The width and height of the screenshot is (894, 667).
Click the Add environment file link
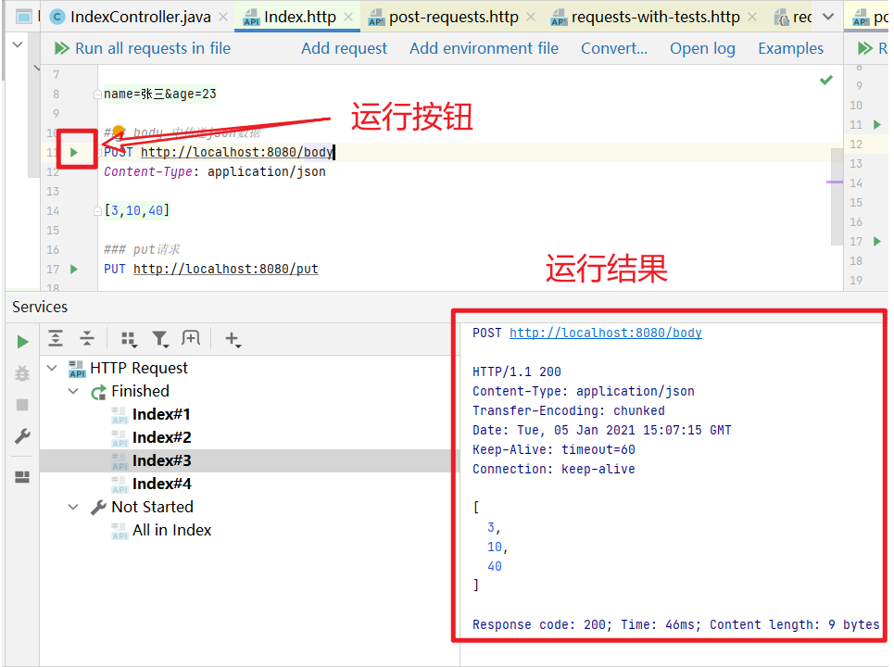tap(484, 48)
